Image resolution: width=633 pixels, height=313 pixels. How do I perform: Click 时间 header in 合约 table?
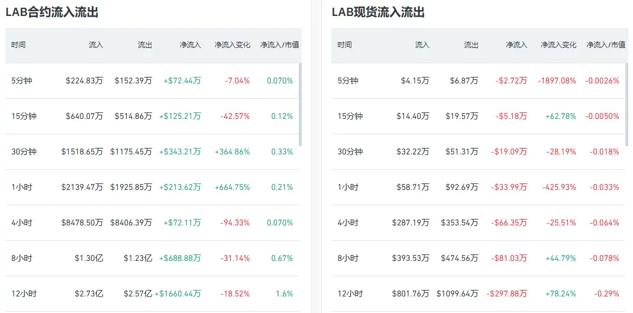(18, 45)
